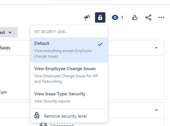Open watchers count showing 1

click(x=122, y=17)
